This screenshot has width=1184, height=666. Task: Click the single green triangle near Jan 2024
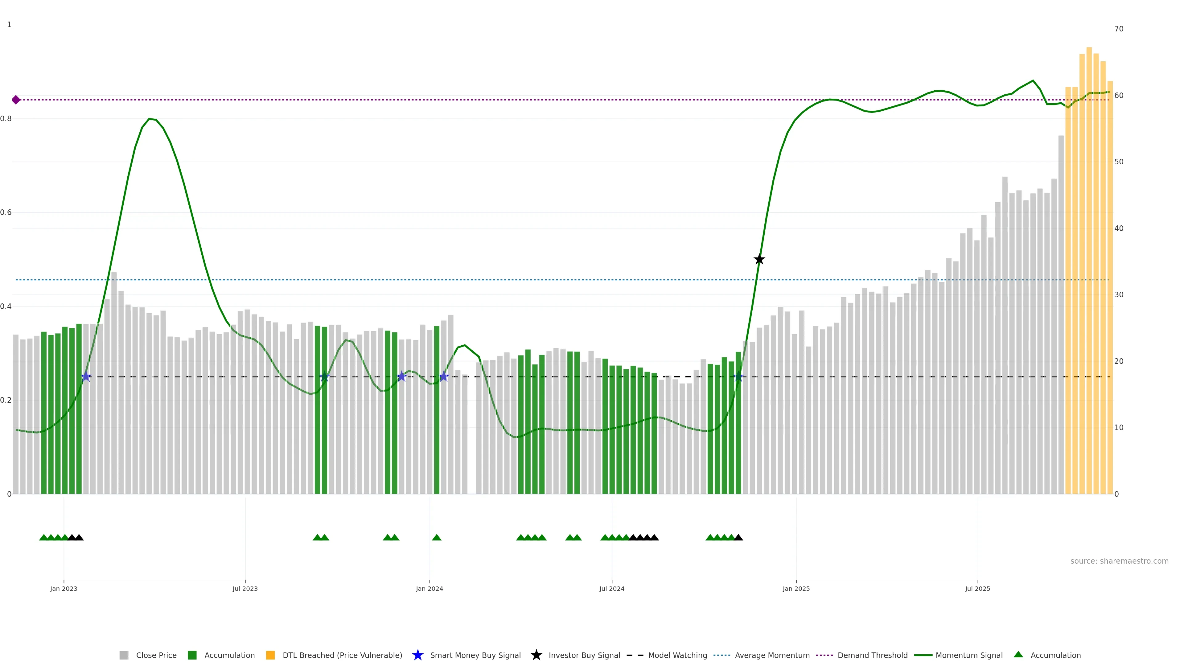[x=437, y=537]
